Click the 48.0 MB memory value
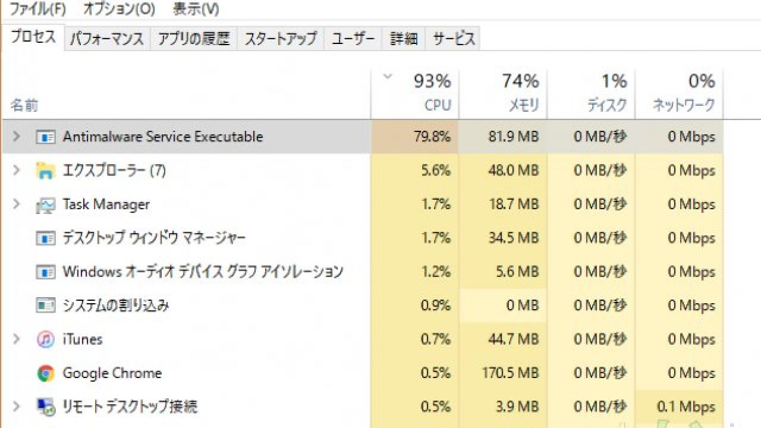Image resolution: width=761 pixels, height=428 pixels. (513, 171)
